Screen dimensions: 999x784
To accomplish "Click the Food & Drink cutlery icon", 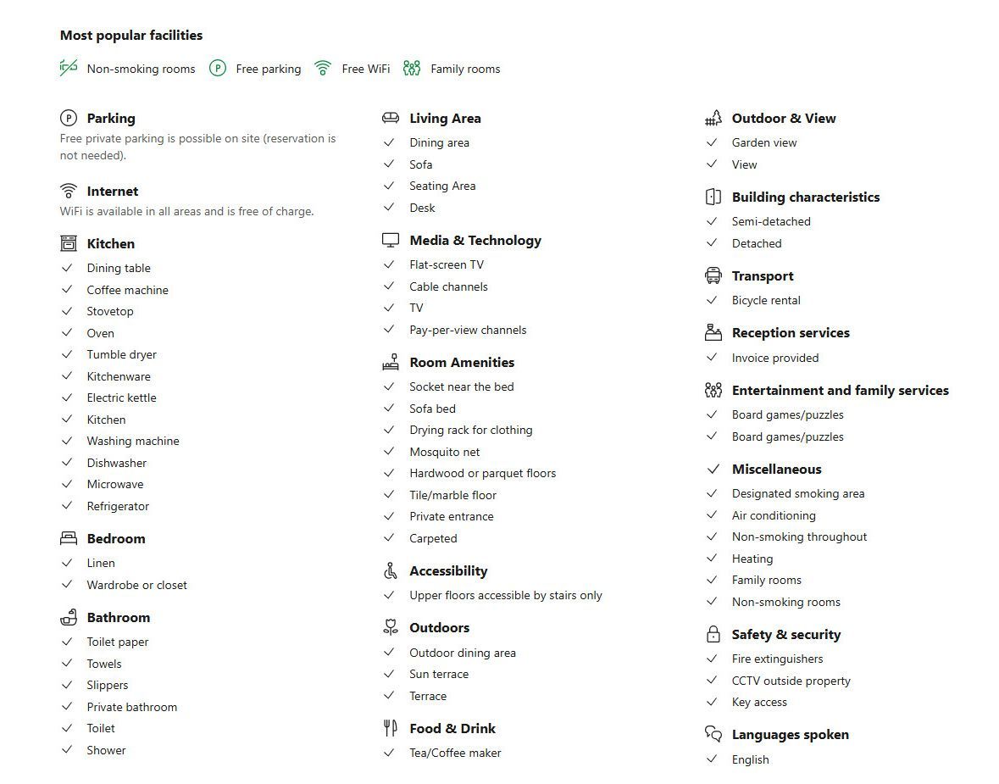I will point(391,728).
